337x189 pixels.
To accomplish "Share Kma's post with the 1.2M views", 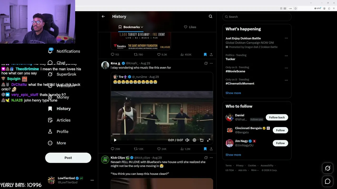I will tap(211, 149).
